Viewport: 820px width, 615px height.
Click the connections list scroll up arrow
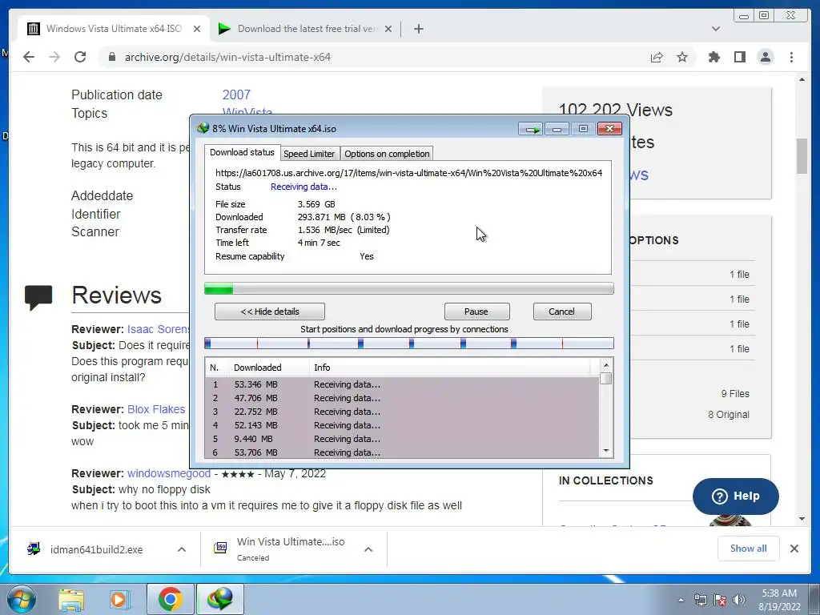[x=606, y=365]
